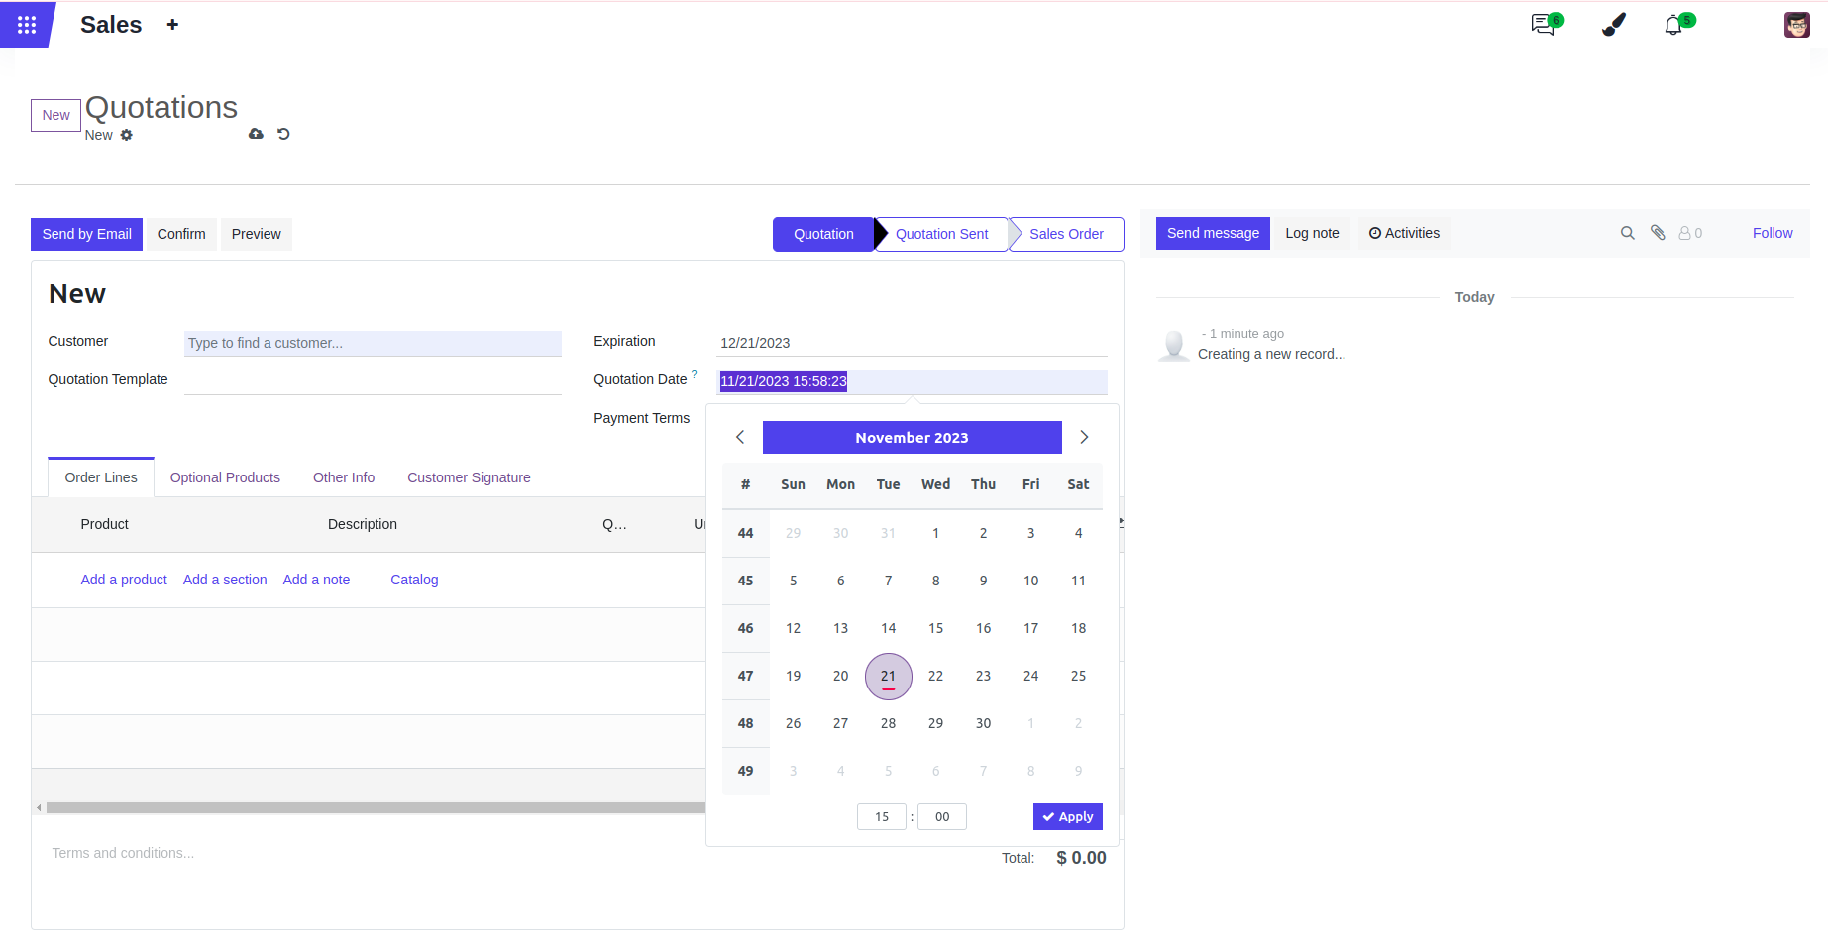
Task: Open the apps grid menu
Action: point(27,25)
